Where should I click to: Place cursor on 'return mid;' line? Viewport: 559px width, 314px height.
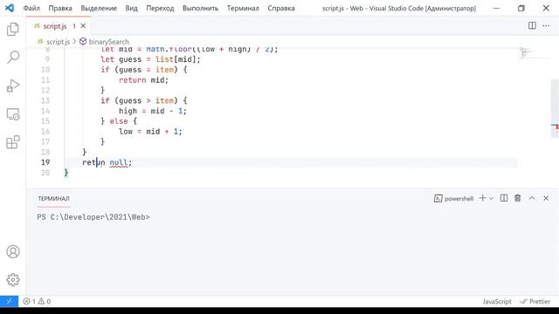pyautogui.click(x=143, y=80)
